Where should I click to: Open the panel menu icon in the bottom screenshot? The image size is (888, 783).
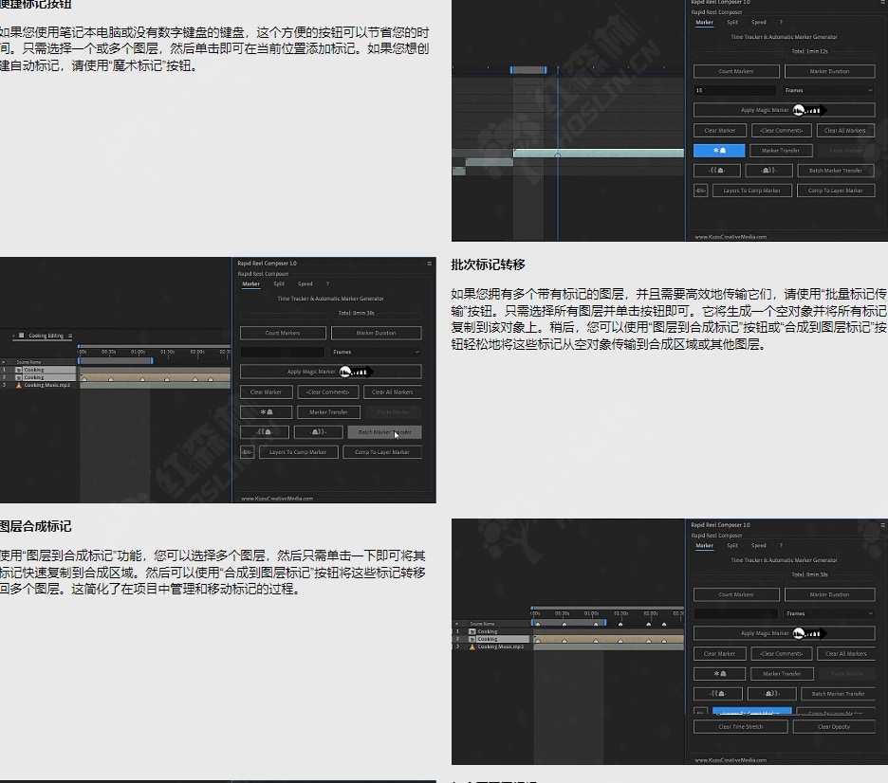(882, 525)
